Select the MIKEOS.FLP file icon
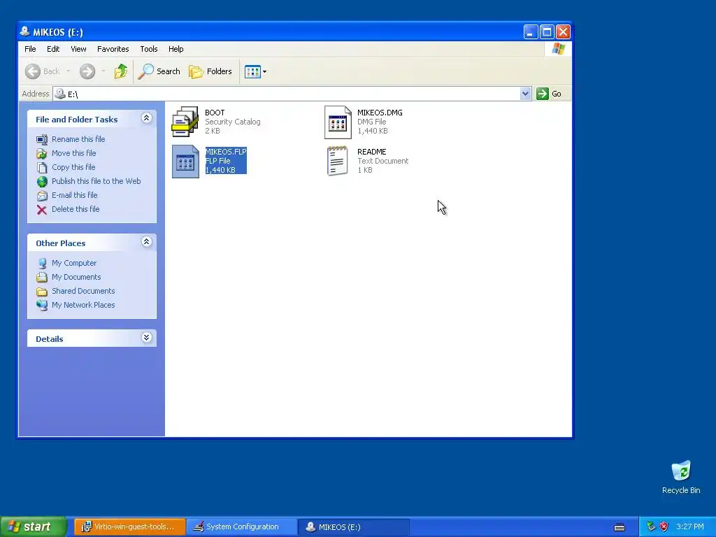Image resolution: width=716 pixels, height=537 pixels. [185, 162]
